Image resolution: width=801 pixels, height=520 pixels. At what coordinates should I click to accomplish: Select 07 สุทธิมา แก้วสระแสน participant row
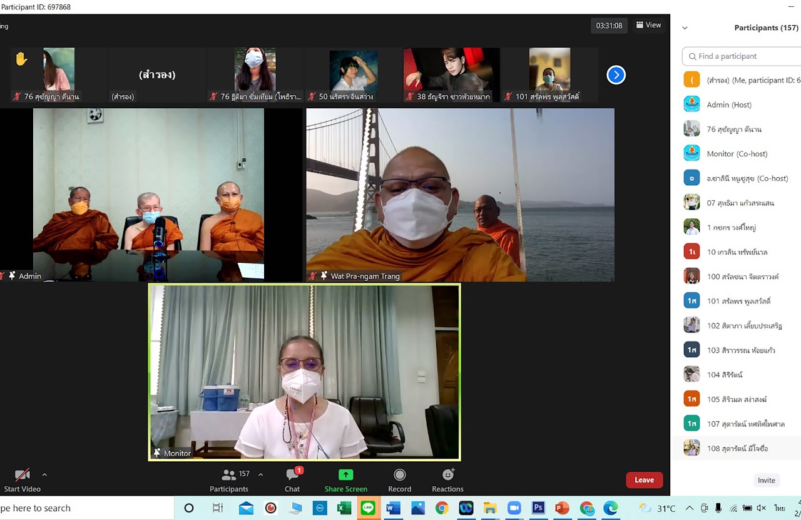(738, 203)
